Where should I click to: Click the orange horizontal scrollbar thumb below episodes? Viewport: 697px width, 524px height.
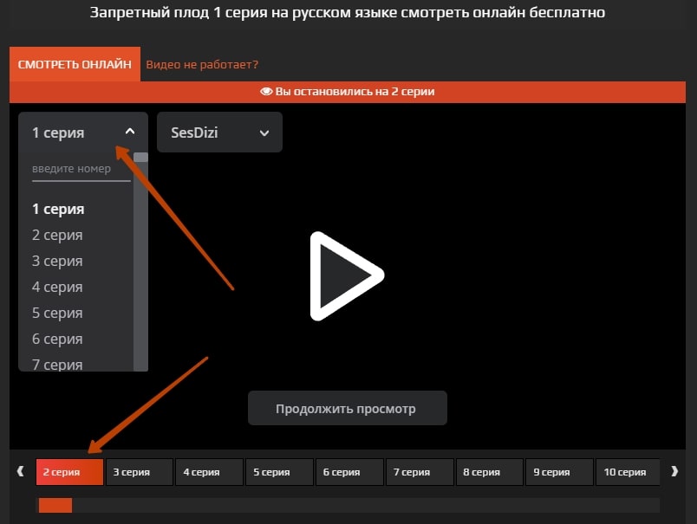click(55, 505)
